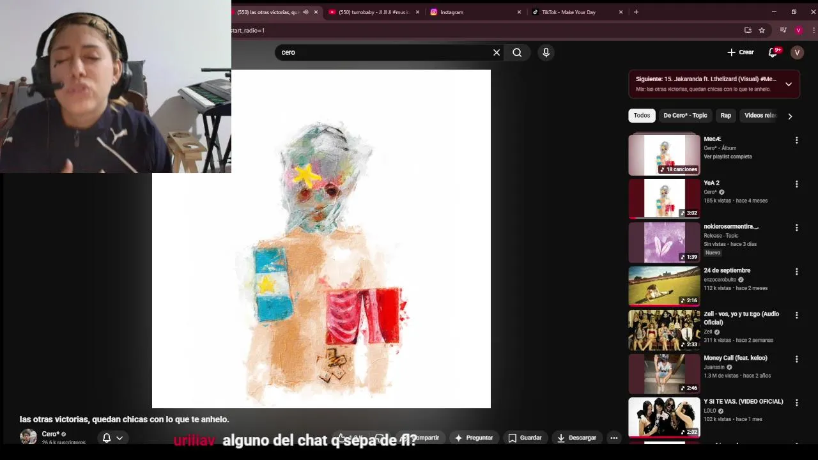Image resolution: width=818 pixels, height=460 pixels.
Task: Open Chrome three-dot menu
Action: pos(814,30)
